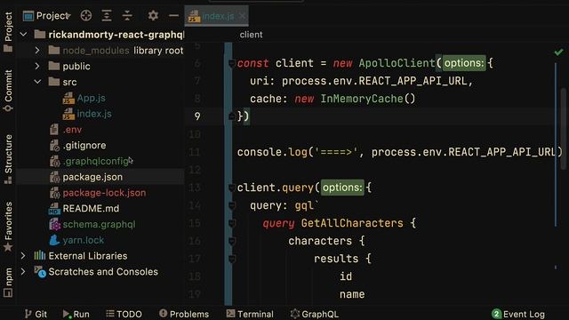This screenshot has width=569, height=320.
Task: Expand the node_modules folder
Action: (x=37, y=51)
